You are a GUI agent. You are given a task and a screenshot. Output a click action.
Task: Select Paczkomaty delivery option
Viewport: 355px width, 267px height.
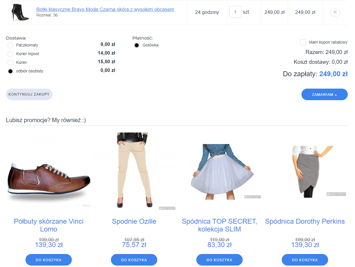click(10, 45)
